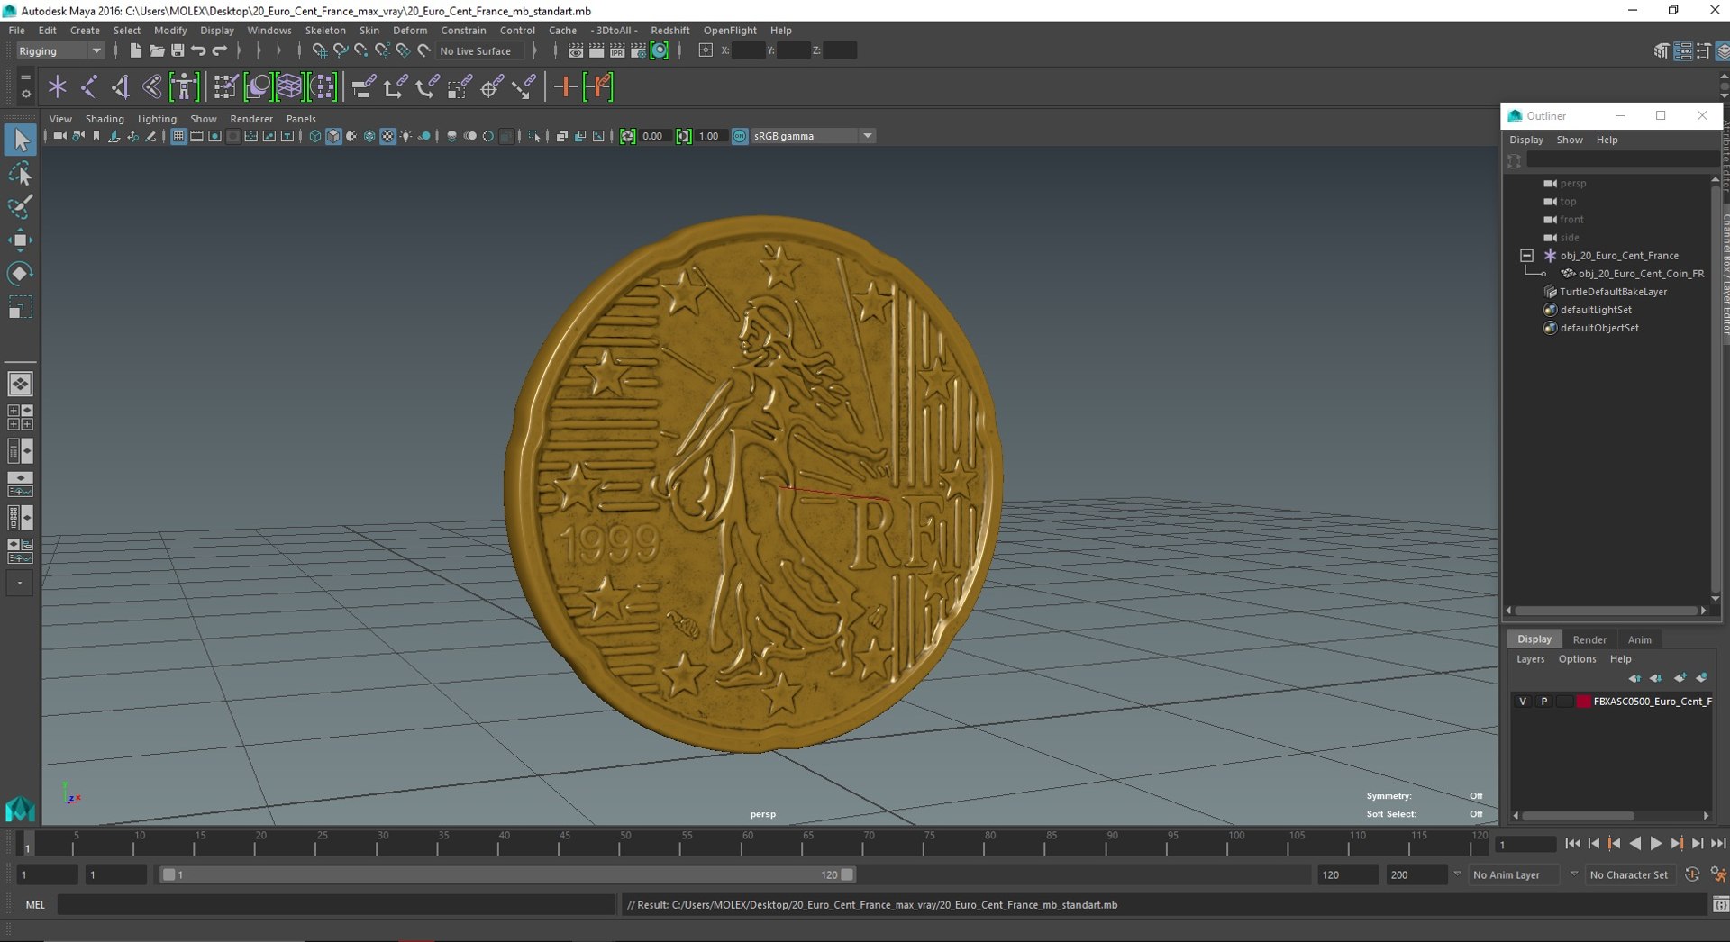Viewport: 1730px width, 942px height.
Task: Choose the Lasso select tool
Action: (20, 173)
